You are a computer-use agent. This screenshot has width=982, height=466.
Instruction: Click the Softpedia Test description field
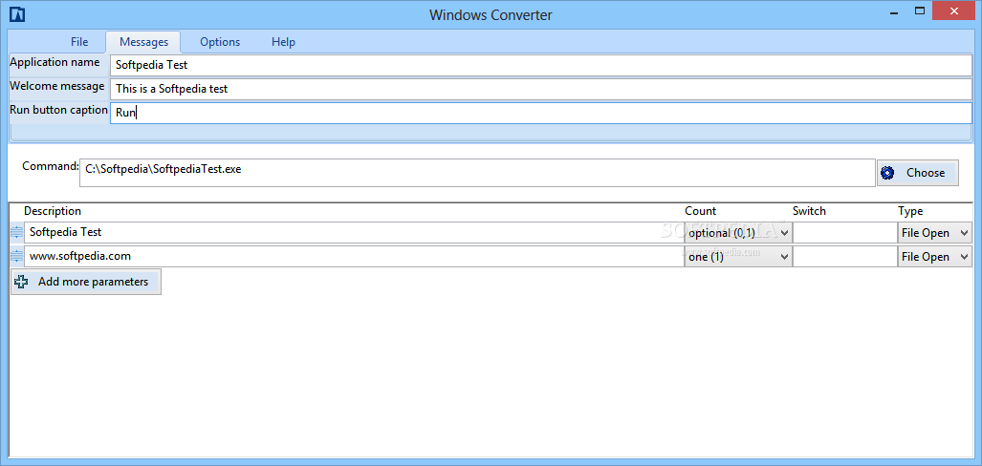point(354,233)
